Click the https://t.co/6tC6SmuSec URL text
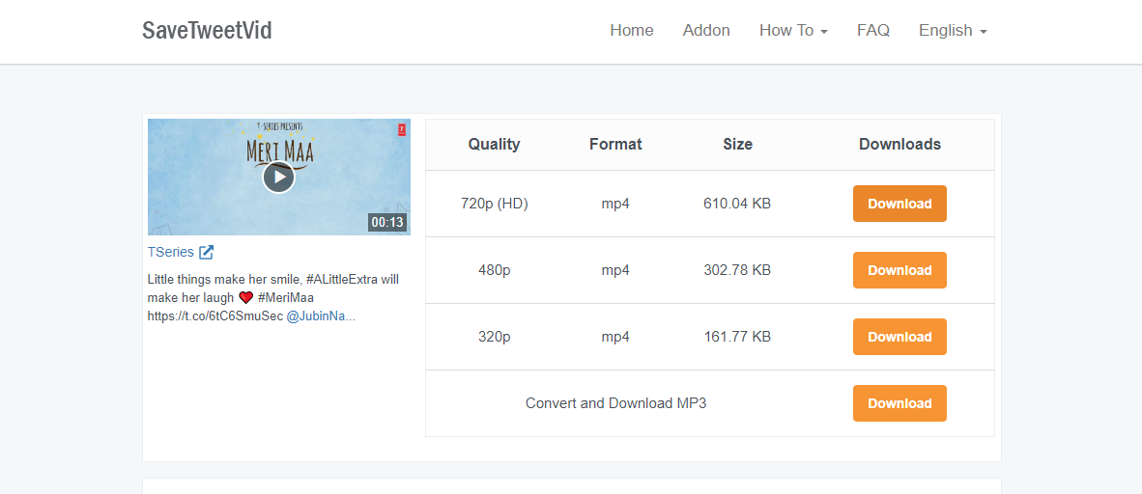Image resolution: width=1142 pixels, height=494 pixels. [x=214, y=316]
